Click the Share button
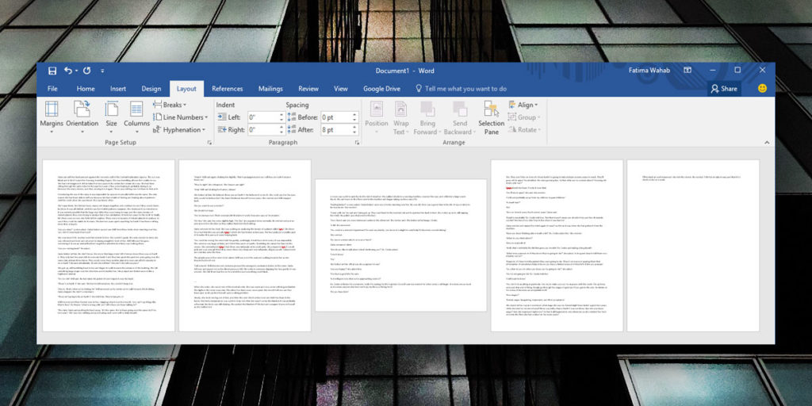Image resolution: width=812 pixels, height=406 pixels. pyautogui.click(x=723, y=89)
